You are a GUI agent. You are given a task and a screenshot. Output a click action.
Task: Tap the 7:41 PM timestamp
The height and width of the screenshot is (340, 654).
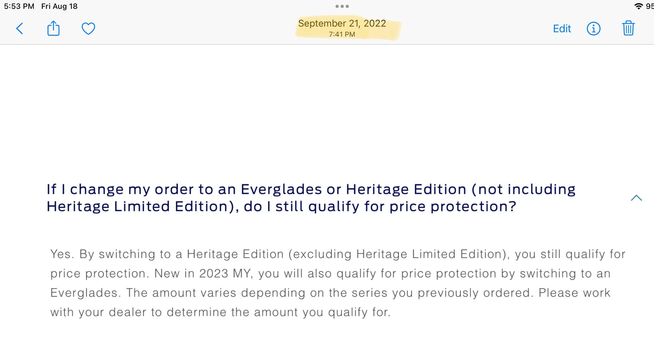(x=342, y=34)
